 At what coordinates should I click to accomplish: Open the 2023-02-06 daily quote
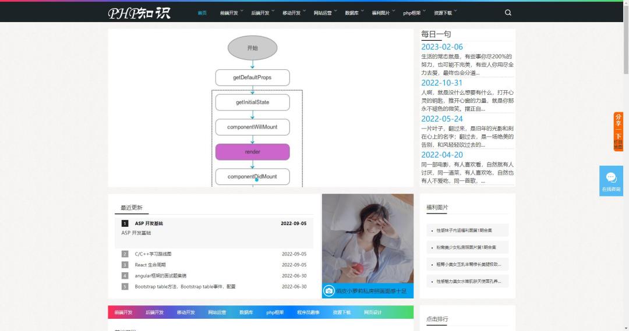point(442,47)
